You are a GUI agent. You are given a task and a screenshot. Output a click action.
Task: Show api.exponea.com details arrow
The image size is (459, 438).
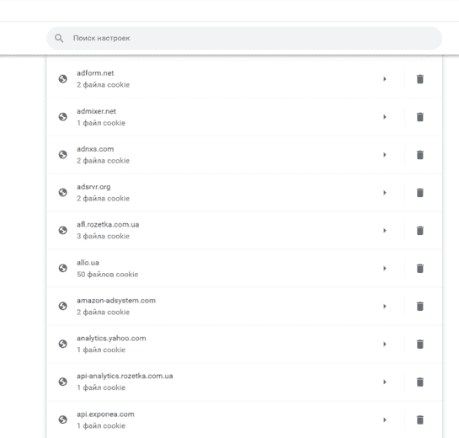385,419
